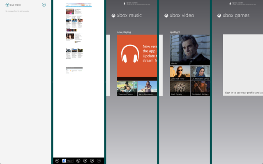263x164 pixels.
Task: Refresh the page in Internet Explorer
Action: click(x=78, y=161)
